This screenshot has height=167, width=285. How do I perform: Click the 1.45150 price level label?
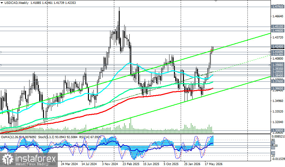click(278, 27)
